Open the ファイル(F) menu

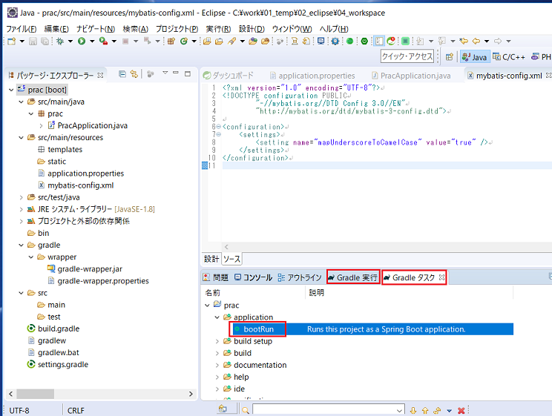(x=21, y=29)
